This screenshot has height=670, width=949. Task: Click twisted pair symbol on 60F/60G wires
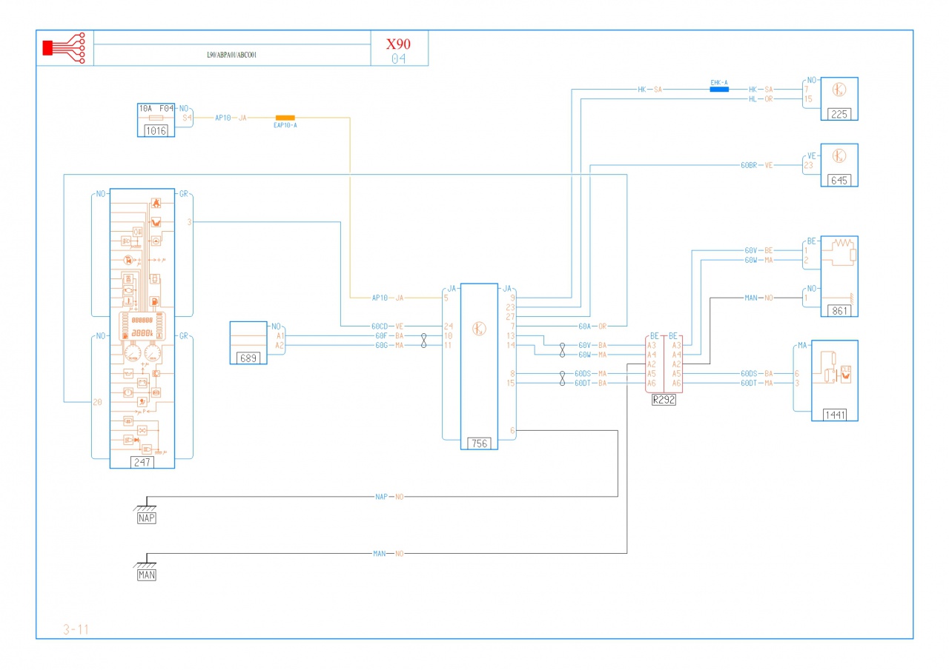point(423,341)
